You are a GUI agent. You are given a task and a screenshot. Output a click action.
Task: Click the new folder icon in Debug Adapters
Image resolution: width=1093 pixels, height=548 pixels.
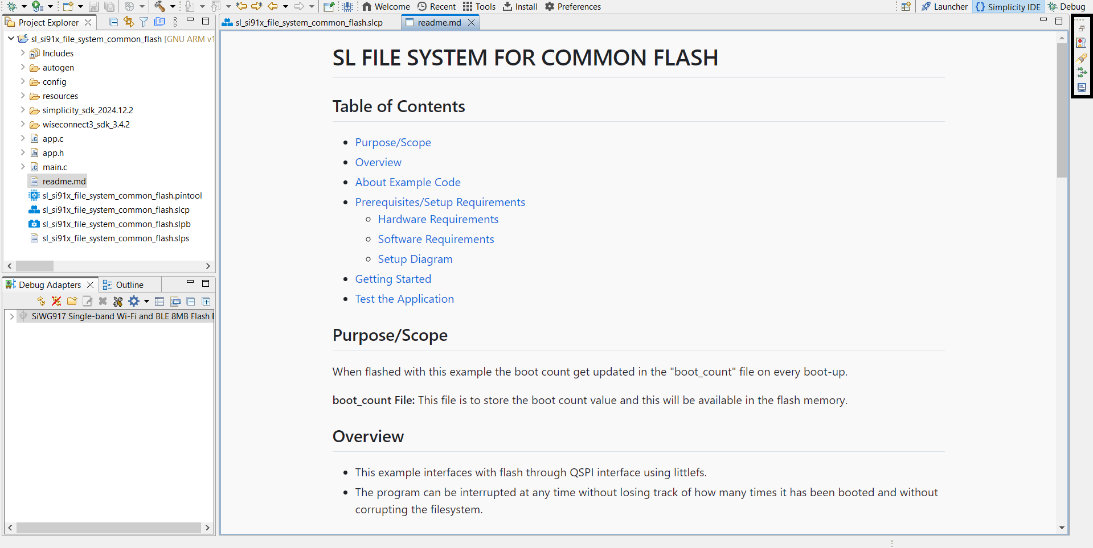pyautogui.click(x=72, y=301)
